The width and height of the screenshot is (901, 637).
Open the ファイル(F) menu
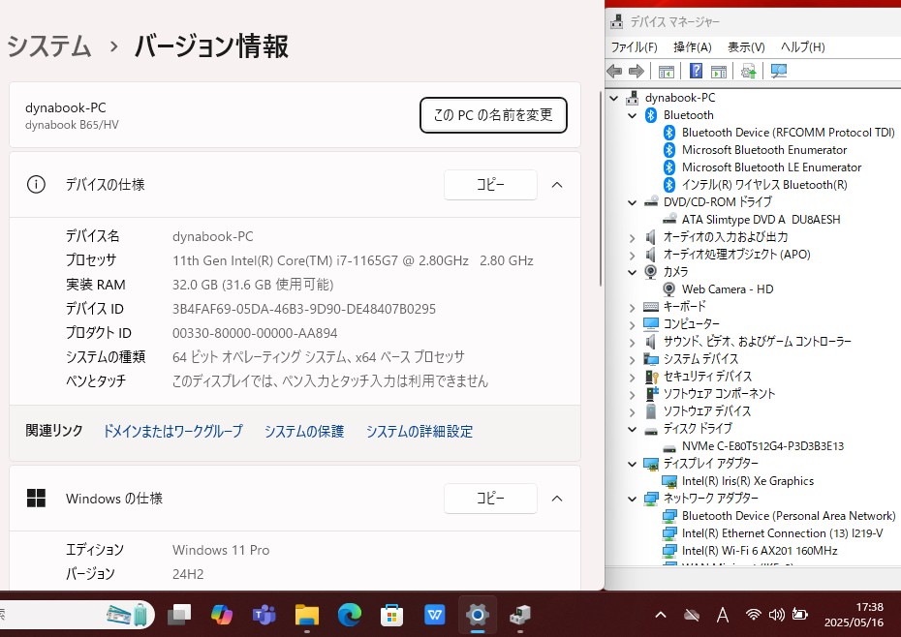coord(635,47)
